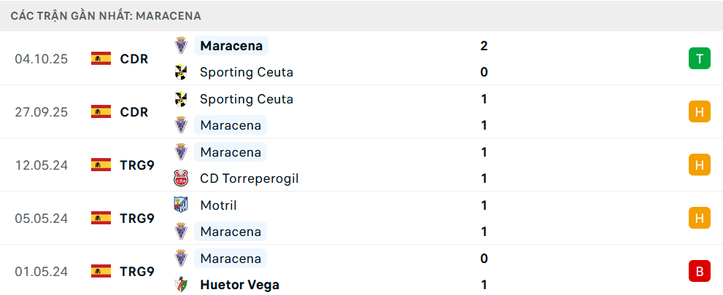Image resolution: width=723 pixels, height=295 pixels.
Task: Click the Motril club crest
Action: tap(181, 205)
